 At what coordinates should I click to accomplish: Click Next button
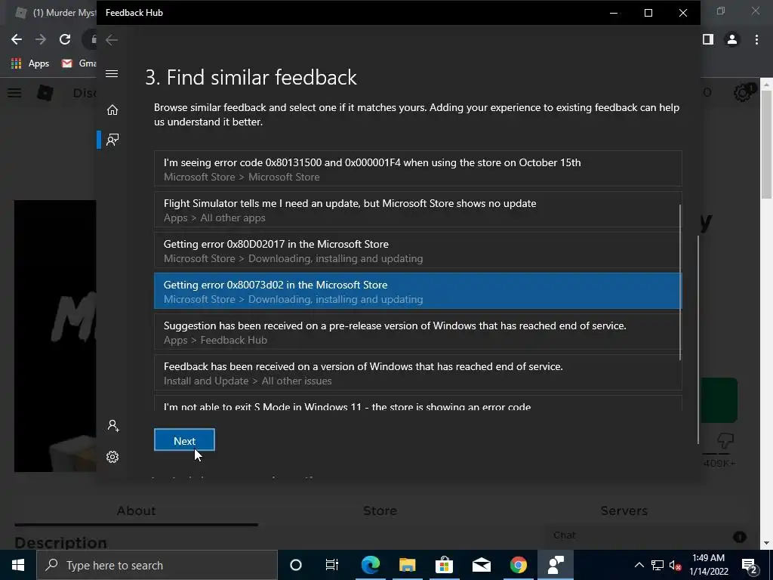tap(184, 440)
